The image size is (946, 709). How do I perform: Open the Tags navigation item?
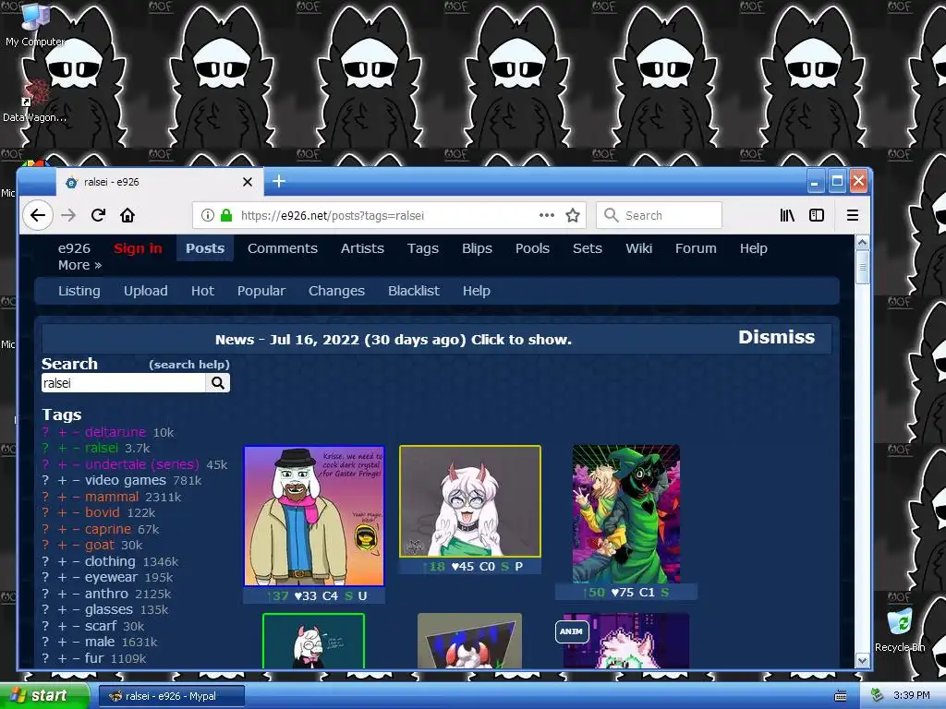pos(423,248)
